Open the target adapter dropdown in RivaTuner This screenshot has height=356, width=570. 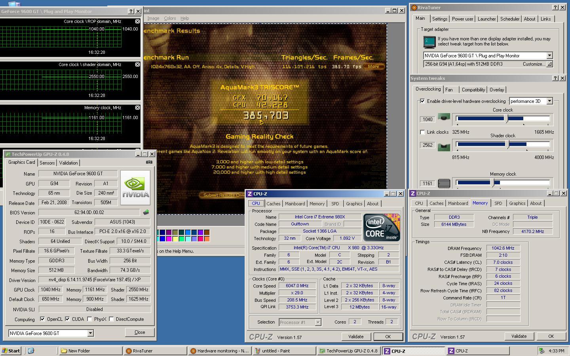point(549,56)
